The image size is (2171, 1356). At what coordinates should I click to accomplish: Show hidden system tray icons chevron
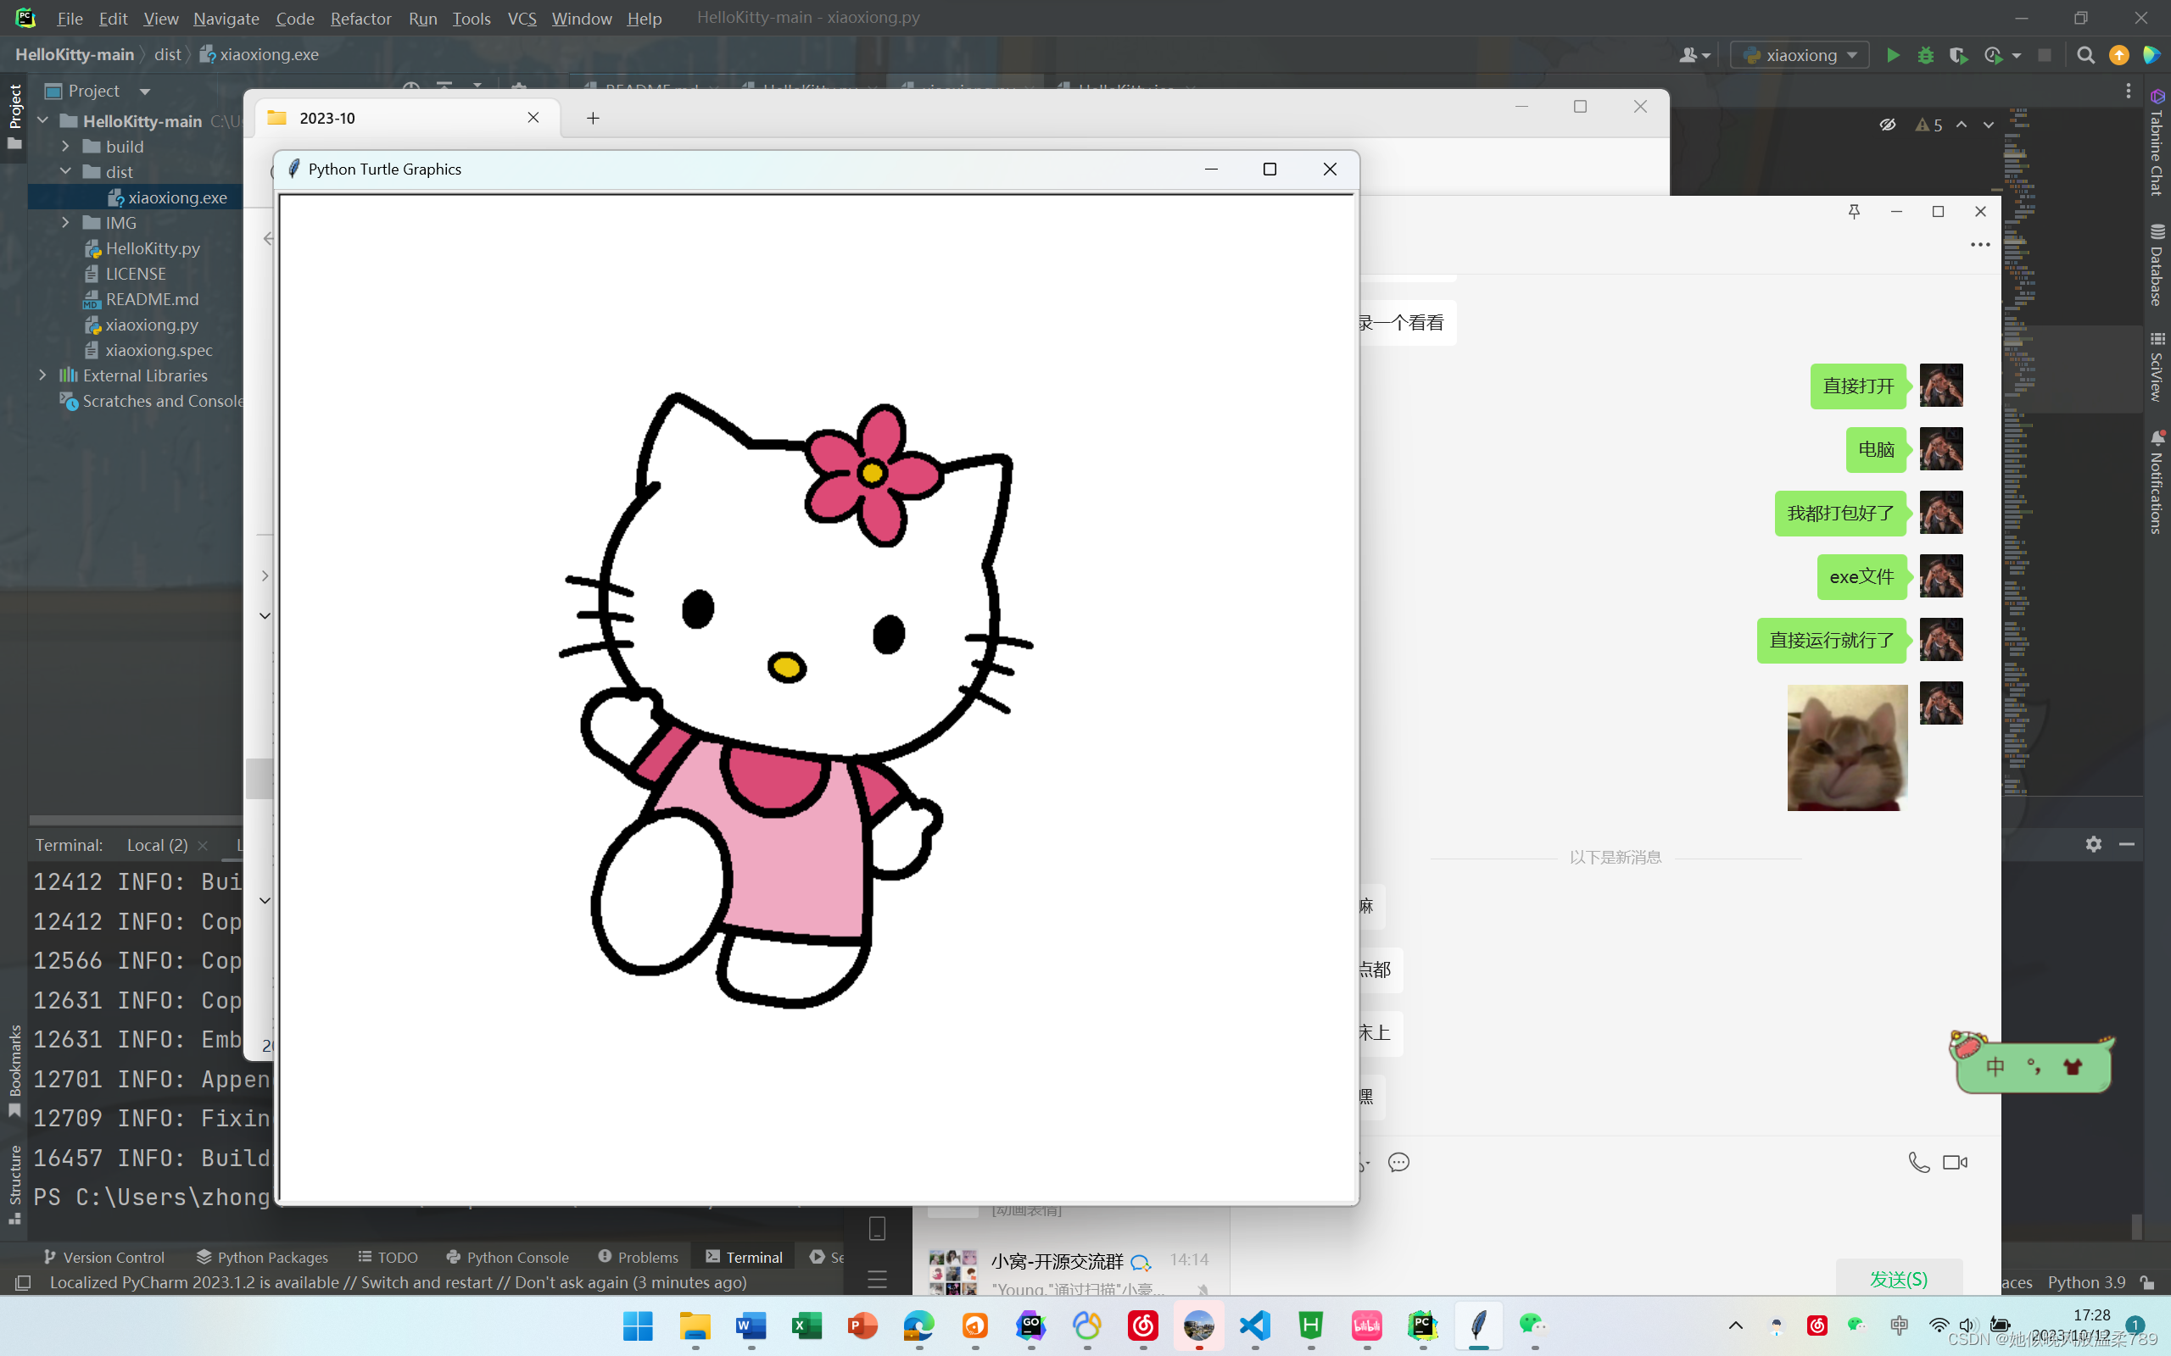1736,1325
